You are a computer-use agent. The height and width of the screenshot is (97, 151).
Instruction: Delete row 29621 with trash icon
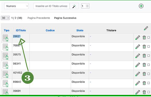tap(144, 37)
